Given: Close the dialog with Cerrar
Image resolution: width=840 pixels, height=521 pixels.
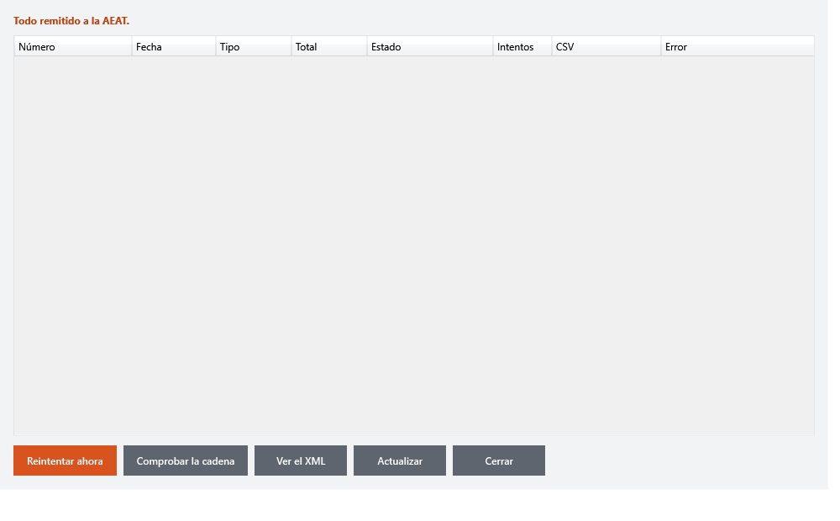Looking at the screenshot, I should (499, 460).
